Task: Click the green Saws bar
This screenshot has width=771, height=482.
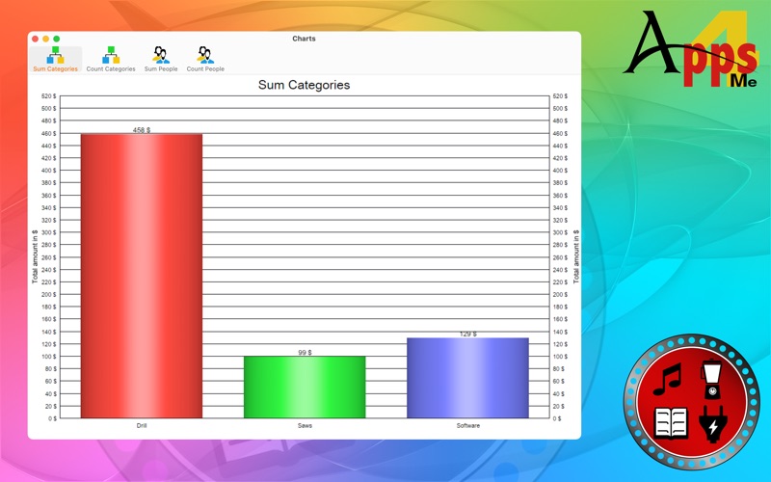Action: pyautogui.click(x=305, y=388)
